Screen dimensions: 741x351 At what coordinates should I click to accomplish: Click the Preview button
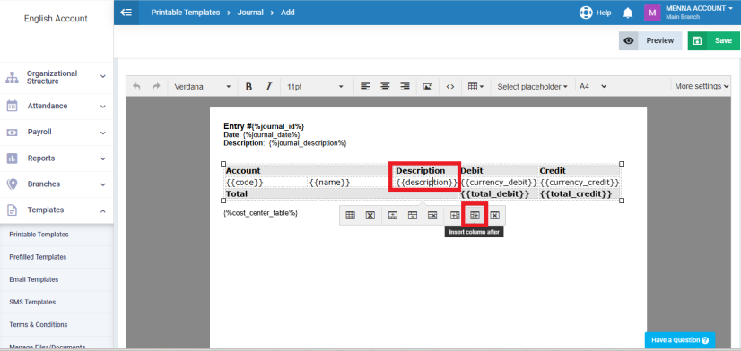[650, 41]
